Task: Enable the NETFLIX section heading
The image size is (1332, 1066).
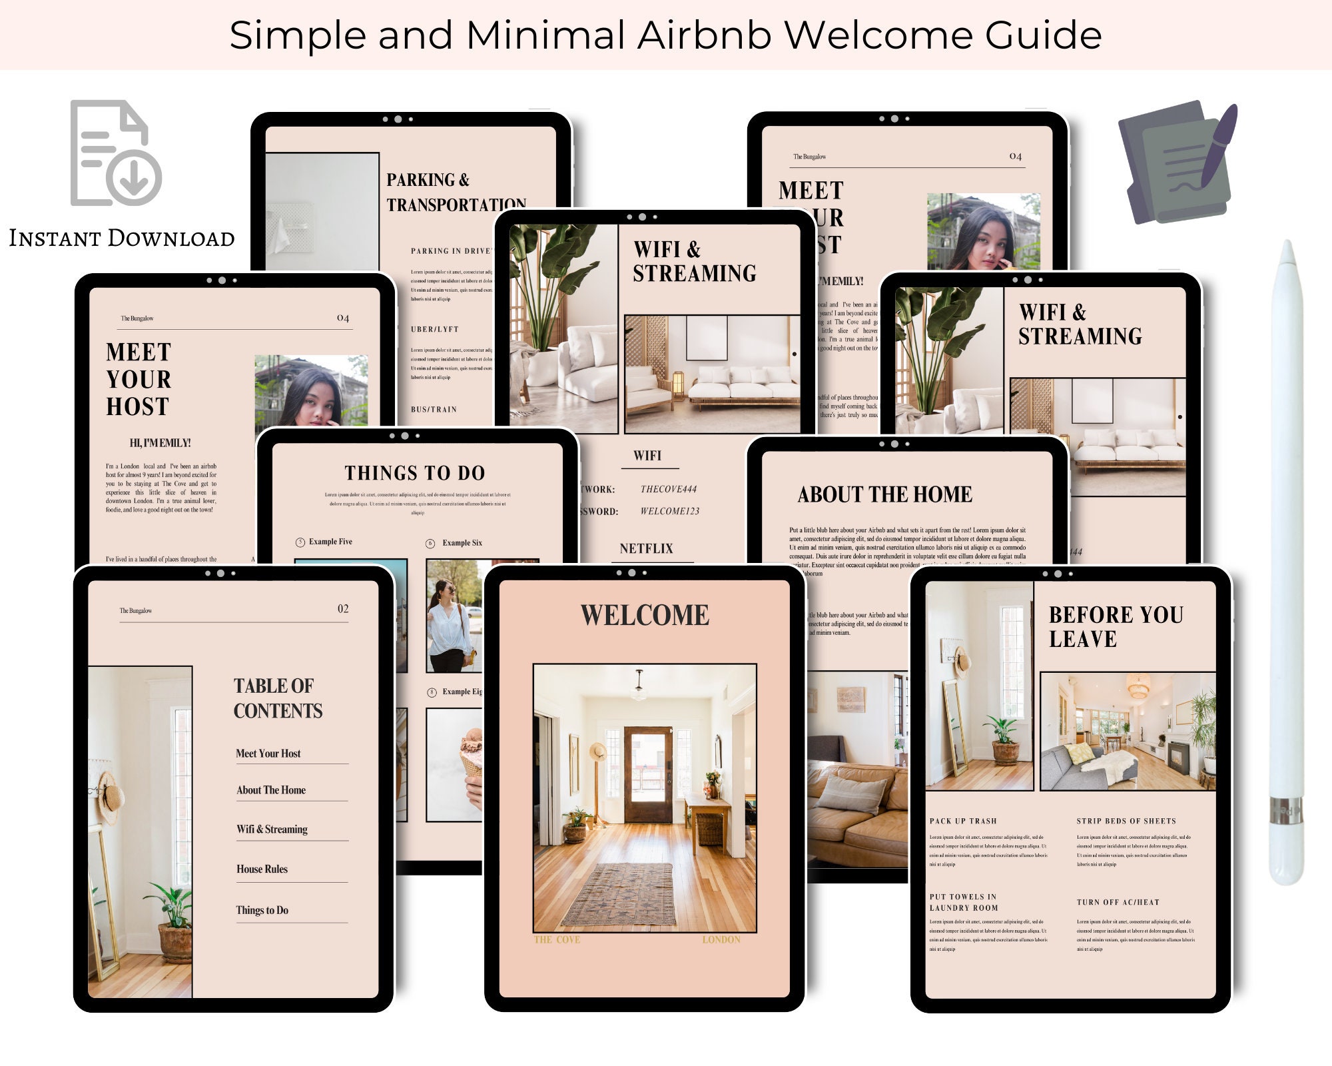Action: pos(646,549)
